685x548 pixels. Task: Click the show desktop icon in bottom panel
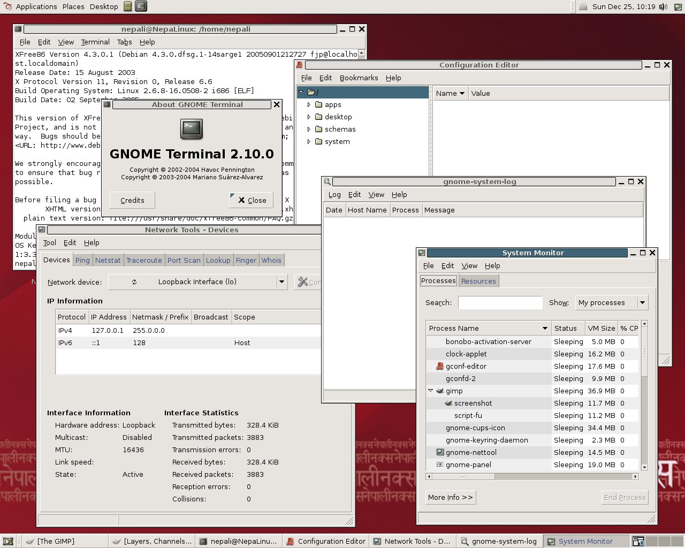(x=8, y=541)
